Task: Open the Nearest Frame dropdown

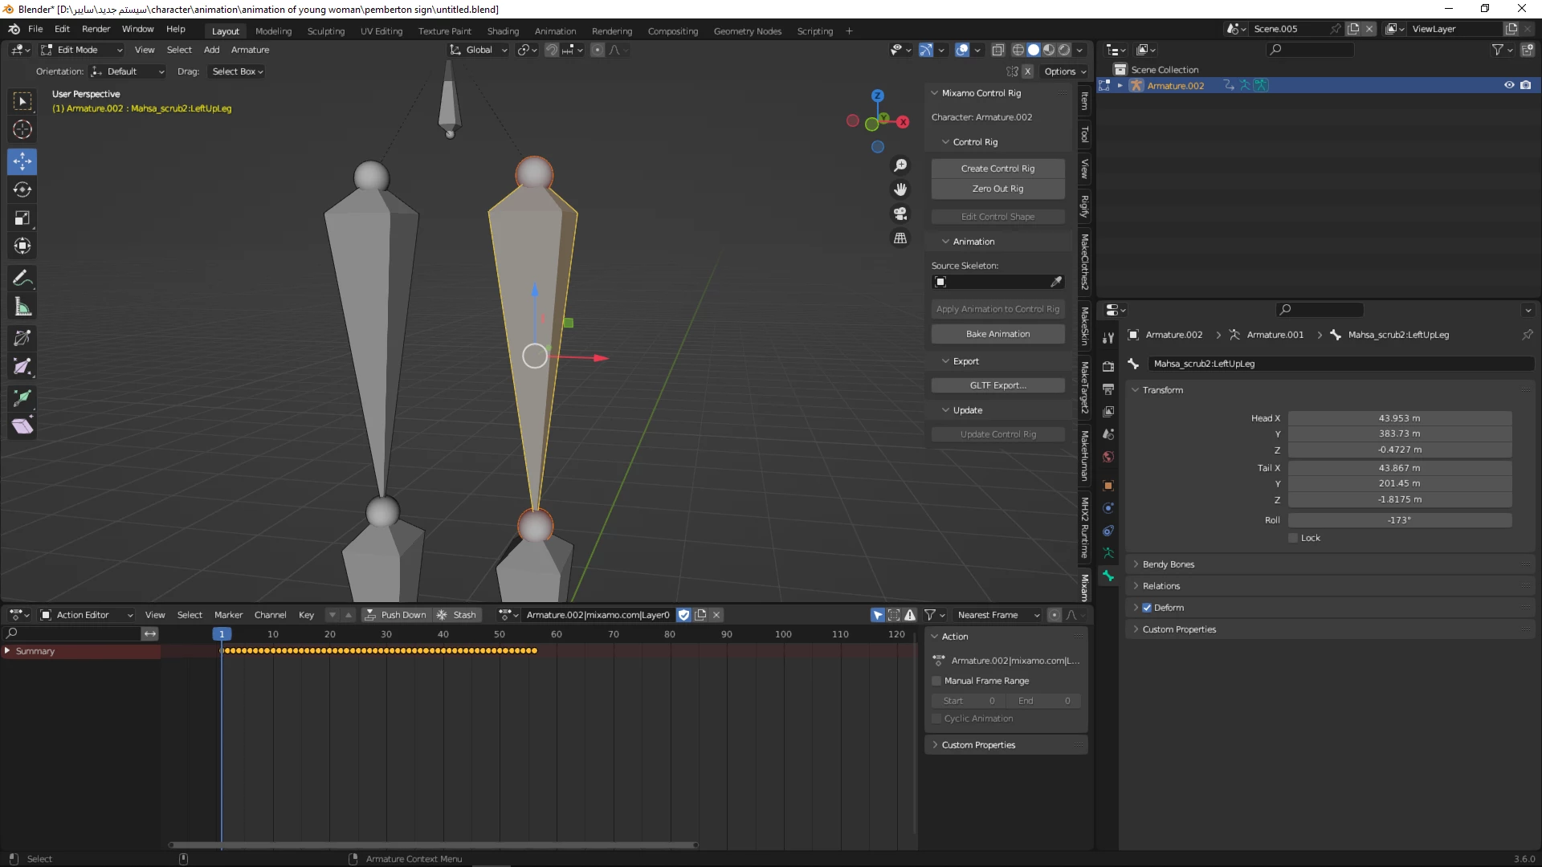Action: [x=997, y=615]
